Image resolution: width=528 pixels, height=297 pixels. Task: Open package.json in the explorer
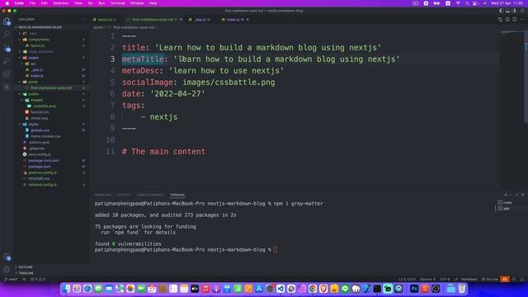[40, 167]
